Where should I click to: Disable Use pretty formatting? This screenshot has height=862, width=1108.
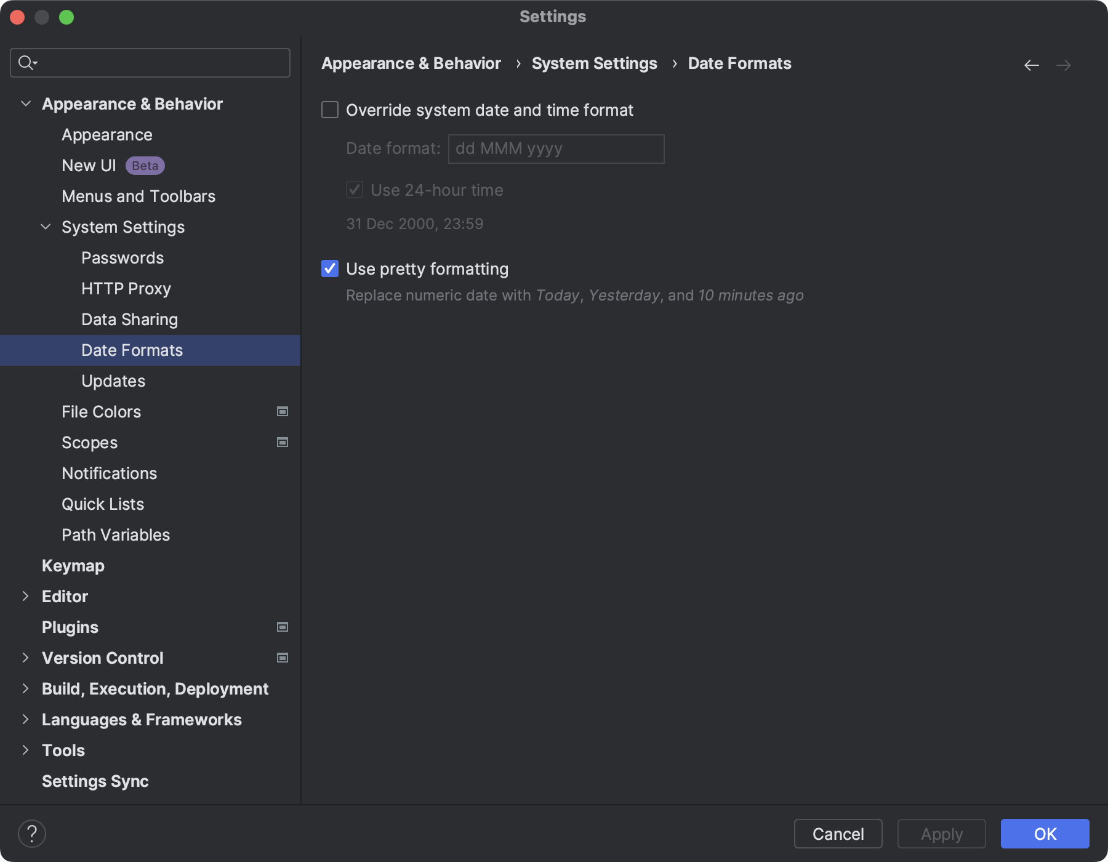pos(330,268)
